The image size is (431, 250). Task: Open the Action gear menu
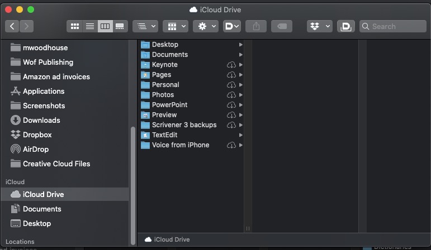206,26
